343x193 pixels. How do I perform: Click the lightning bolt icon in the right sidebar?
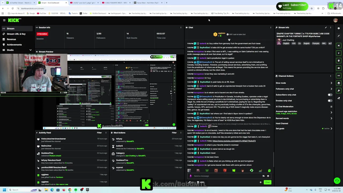[x=339, y=53]
